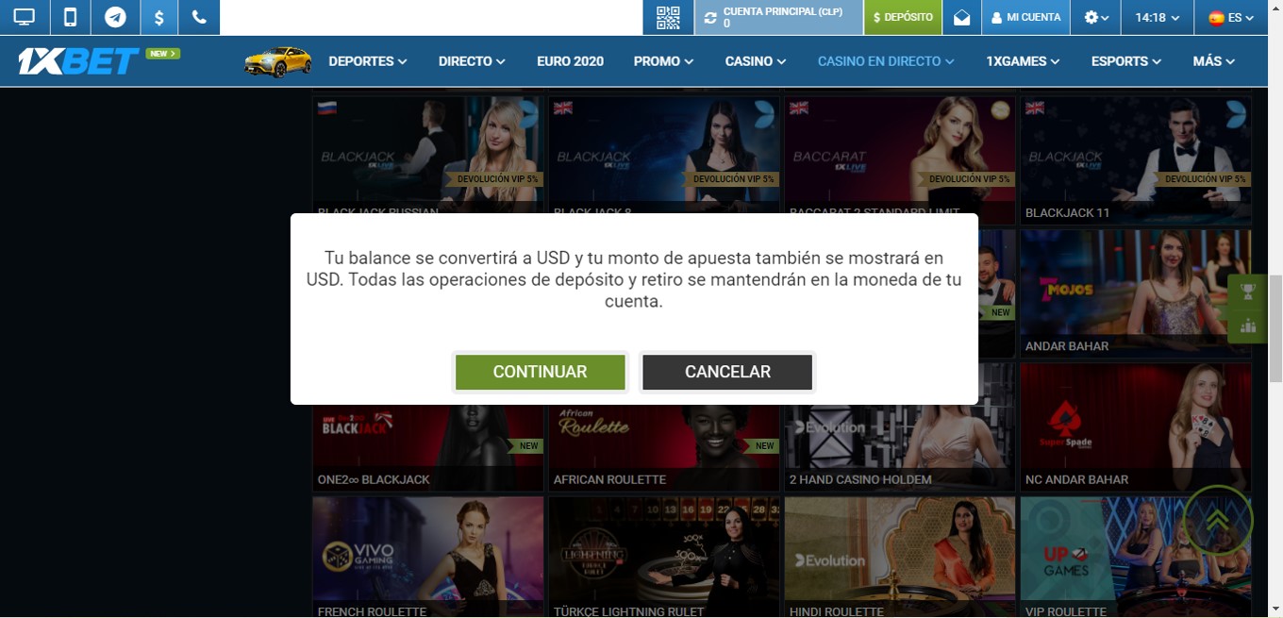This screenshot has width=1283, height=618.
Task: Open the envelope messages icon
Action: [x=961, y=17]
